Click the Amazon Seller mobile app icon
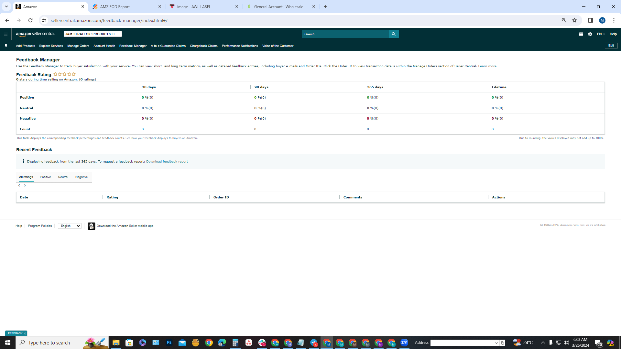The height and width of the screenshot is (349, 621). tap(92, 226)
